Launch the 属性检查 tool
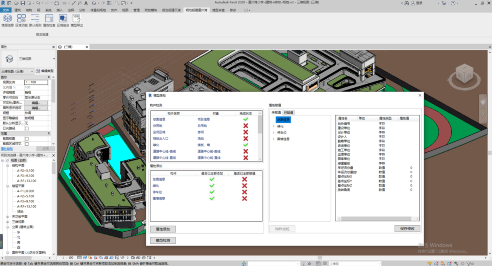 [x=49, y=20]
